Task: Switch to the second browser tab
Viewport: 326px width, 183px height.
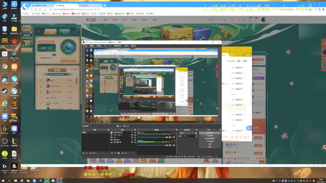Action: pyautogui.click(x=66, y=6)
